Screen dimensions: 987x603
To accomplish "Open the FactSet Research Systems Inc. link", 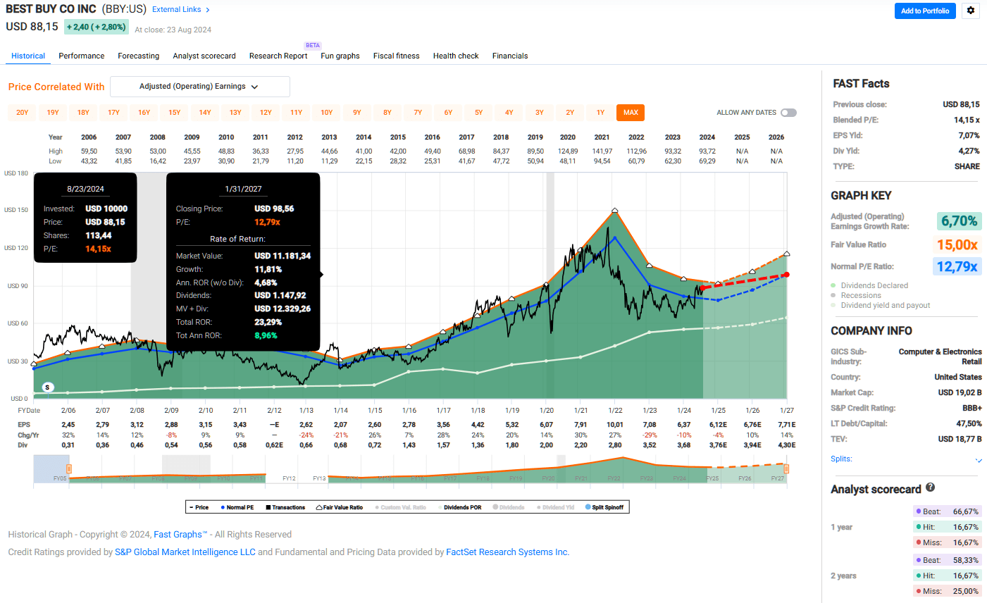I will (507, 552).
